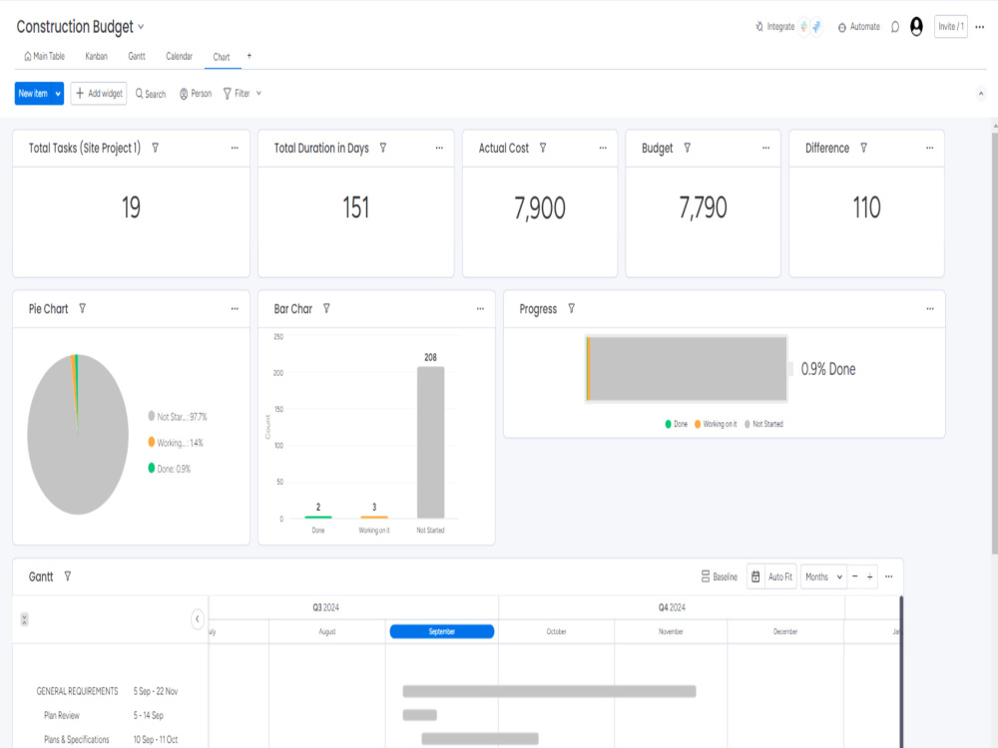The image size is (998, 748).
Task: Click the Integrate icon button
Action: tap(774, 27)
